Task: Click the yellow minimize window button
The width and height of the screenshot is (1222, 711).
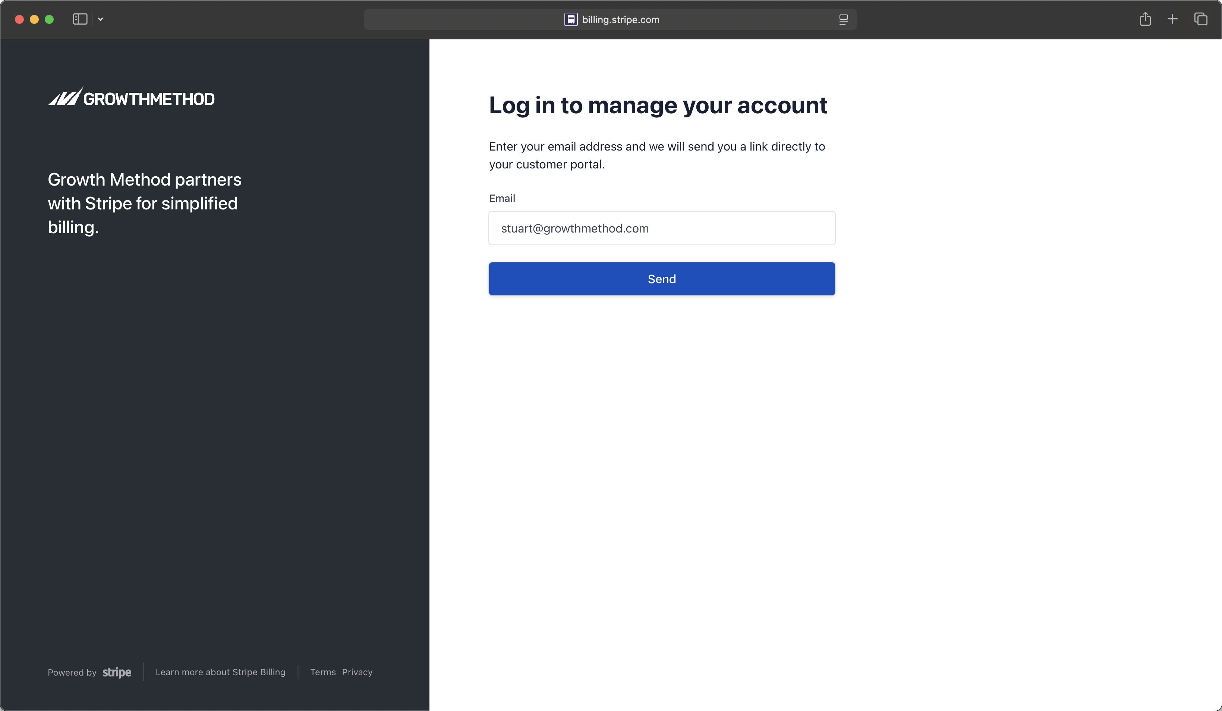Action: tap(34, 19)
